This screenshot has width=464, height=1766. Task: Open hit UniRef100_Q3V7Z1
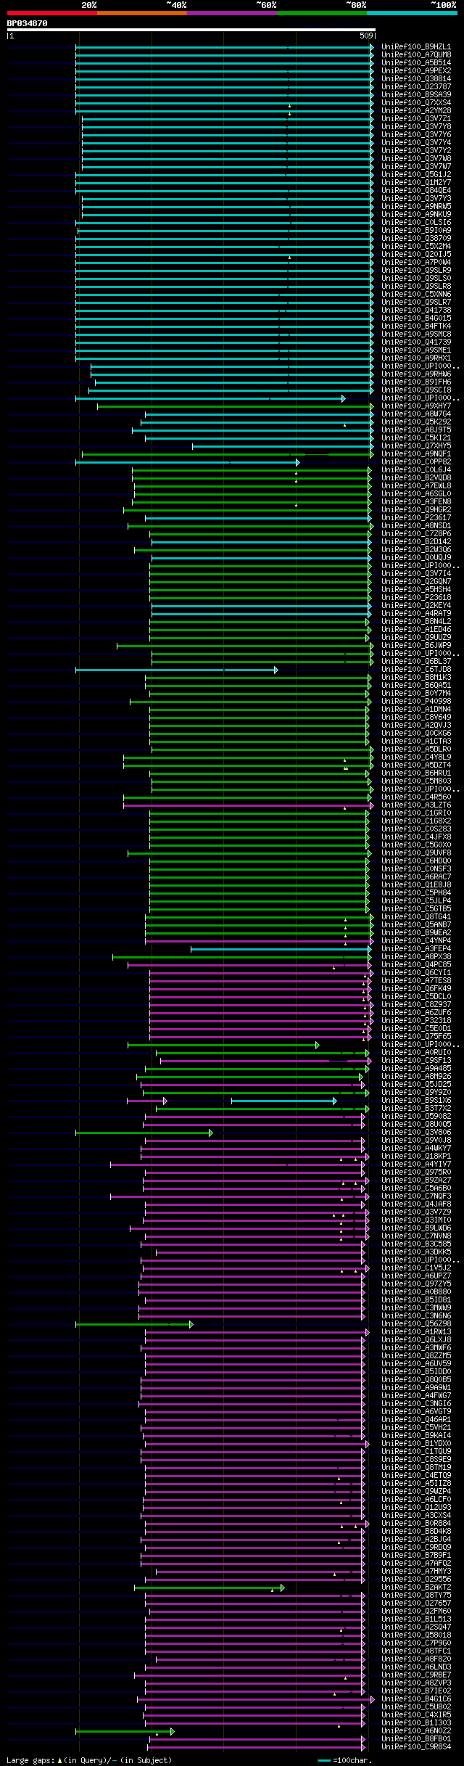pyautogui.click(x=416, y=119)
